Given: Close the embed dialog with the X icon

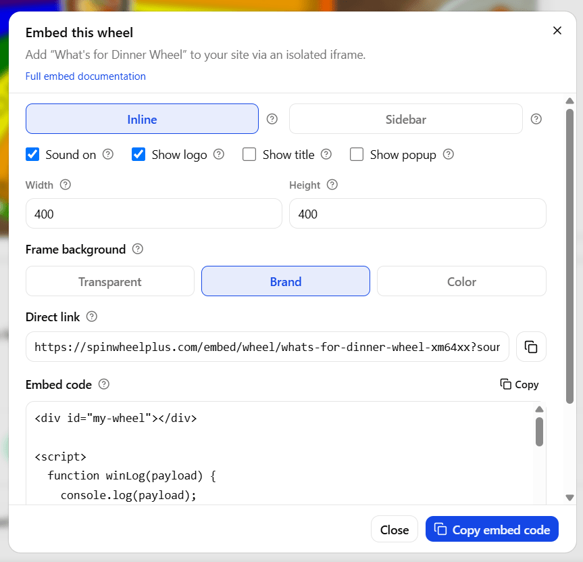Looking at the screenshot, I should (557, 30).
